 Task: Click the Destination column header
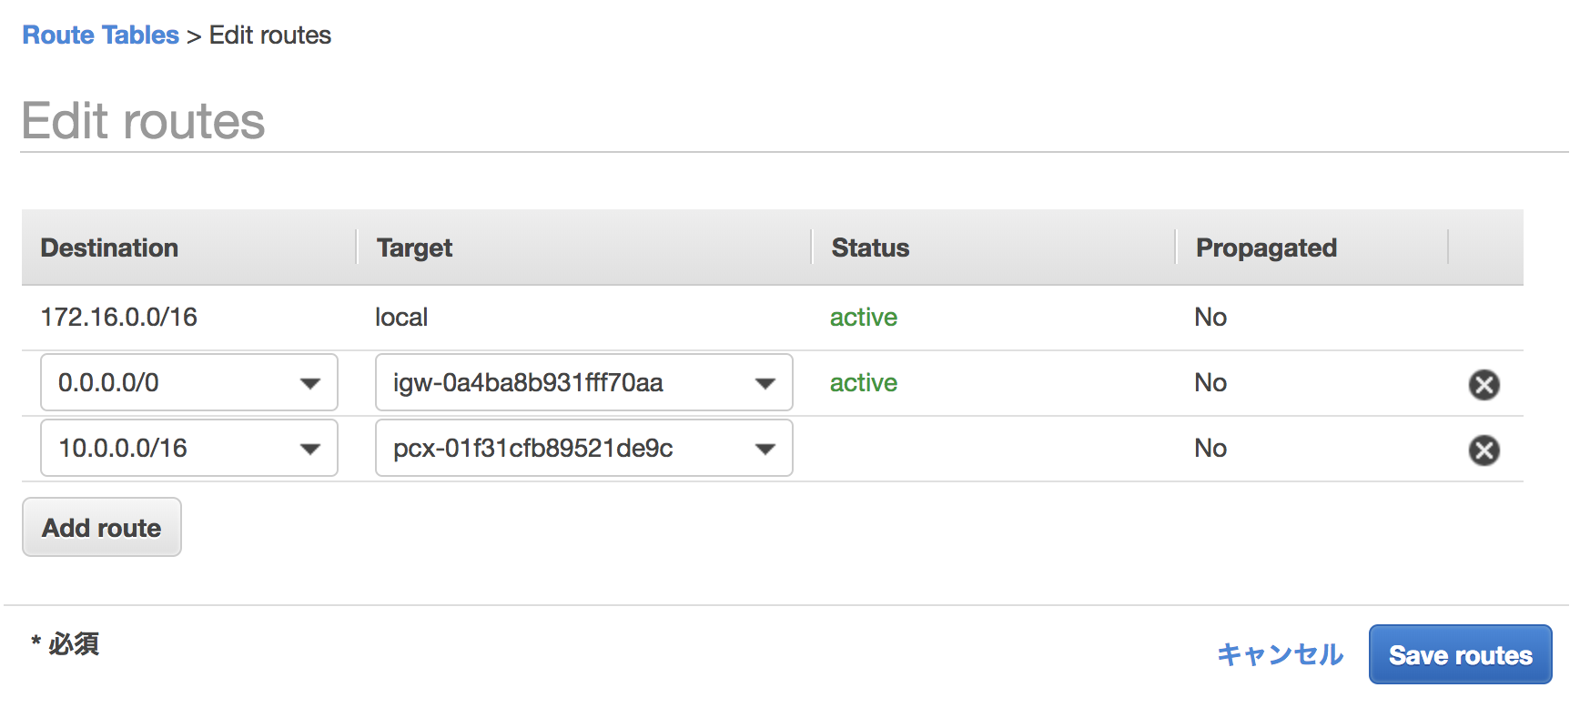pos(109,248)
